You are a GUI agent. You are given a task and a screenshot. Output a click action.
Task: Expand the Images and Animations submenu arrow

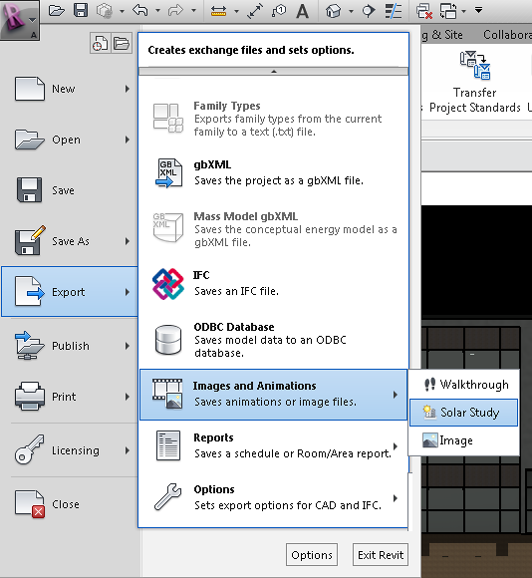[395, 395]
